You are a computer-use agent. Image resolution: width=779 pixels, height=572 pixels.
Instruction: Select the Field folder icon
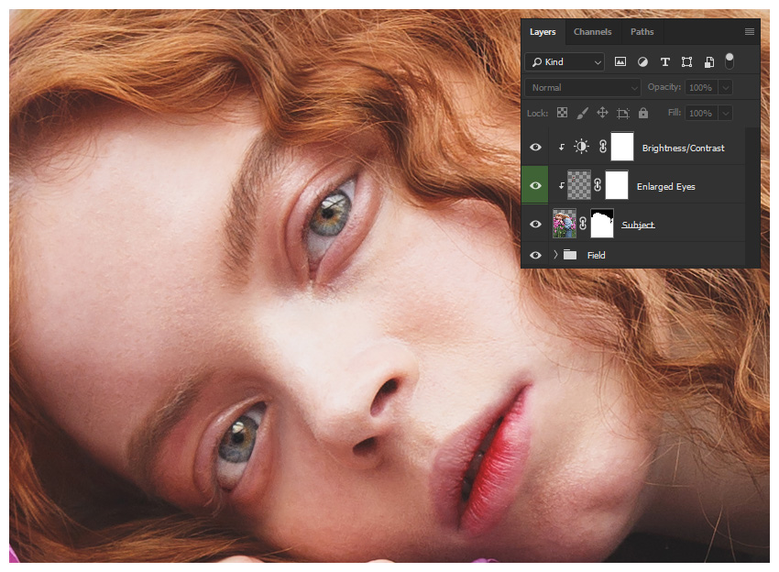coord(570,256)
